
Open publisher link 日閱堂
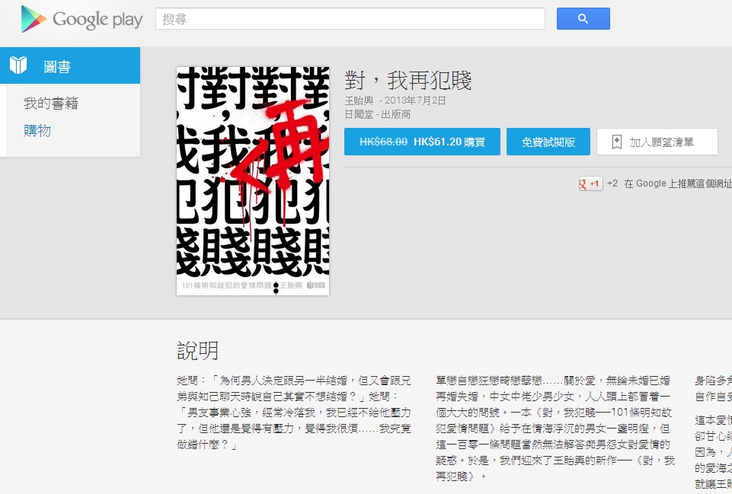360,114
